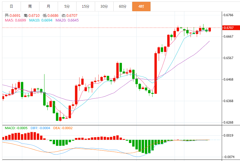Screen dimensions: 240x161
Task: Click the MA5: 0.6699 indicator label
Action: pyautogui.click(x=15, y=20)
